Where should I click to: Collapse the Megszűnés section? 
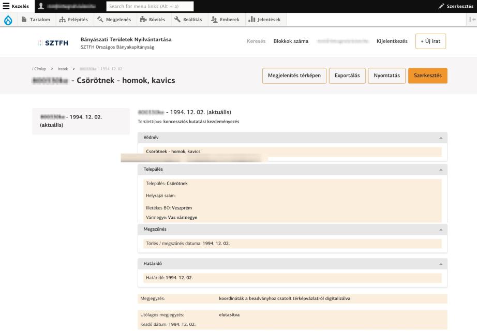[x=440, y=229]
